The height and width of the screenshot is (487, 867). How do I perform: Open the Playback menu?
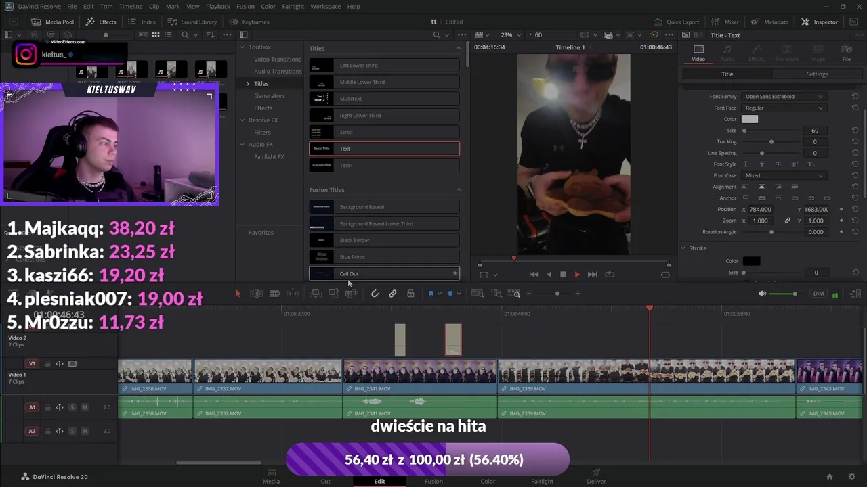click(218, 6)
